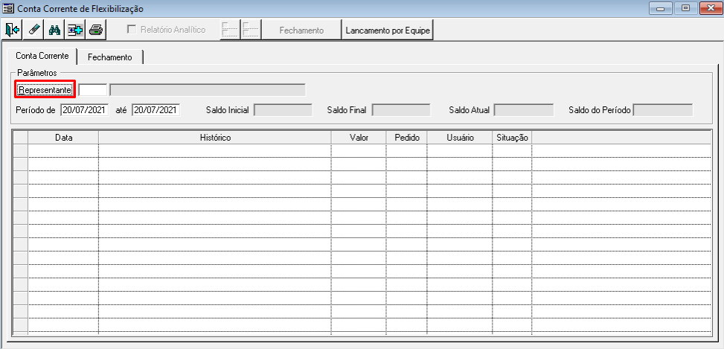Click the Histórico column header
Screen dimensions: 724x349
click(x=215, y=138)
